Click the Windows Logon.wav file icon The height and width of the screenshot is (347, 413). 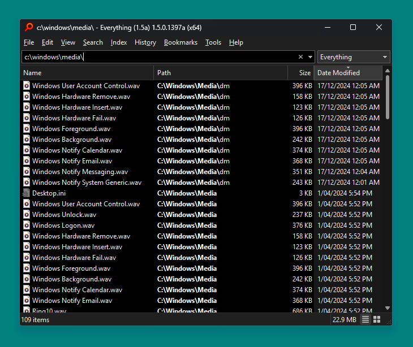tap(27, 225)
